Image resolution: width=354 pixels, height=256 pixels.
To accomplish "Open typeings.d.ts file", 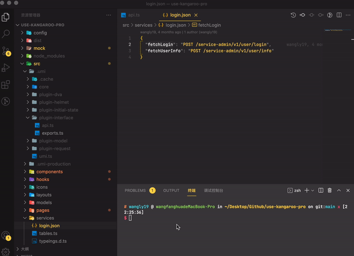I will point(53,241).
